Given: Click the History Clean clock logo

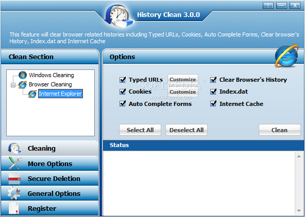Looking at the screenshot, I should pyautogui.click(x=119, y=16).
